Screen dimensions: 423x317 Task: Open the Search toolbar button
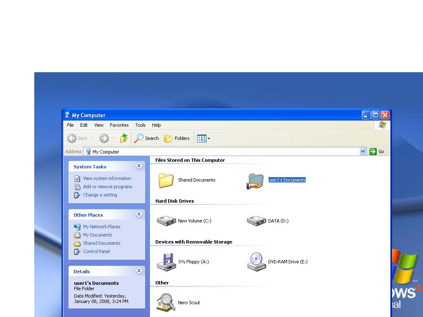pos(147,138)
